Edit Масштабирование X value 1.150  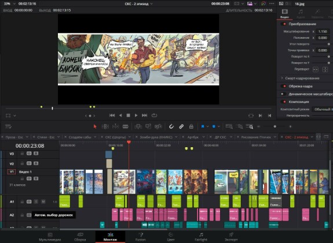click(323, 32)
